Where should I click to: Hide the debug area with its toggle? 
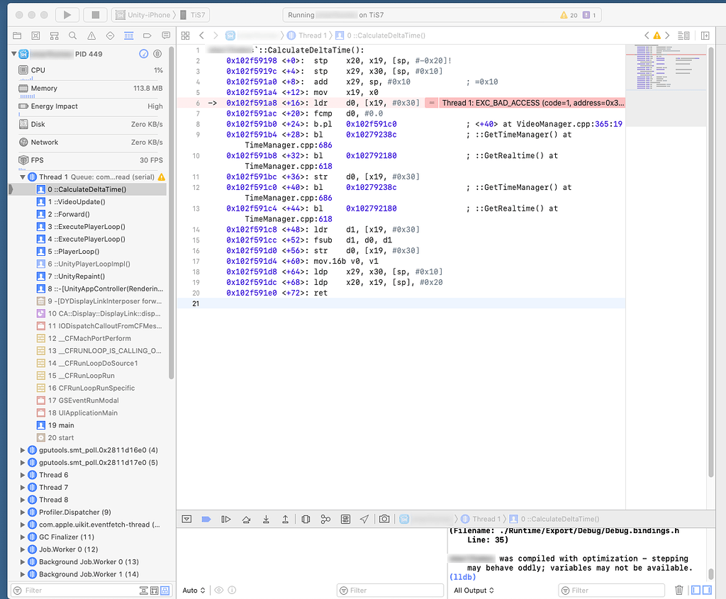click(x=186, y=519)
